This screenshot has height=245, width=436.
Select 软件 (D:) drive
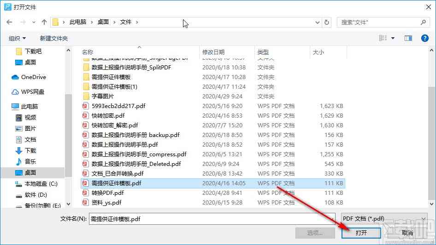coord(35,195)
